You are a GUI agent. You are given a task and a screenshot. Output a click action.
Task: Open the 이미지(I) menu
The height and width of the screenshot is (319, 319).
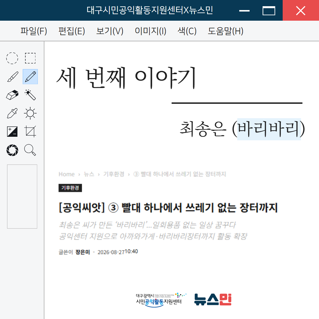[151, 31]
